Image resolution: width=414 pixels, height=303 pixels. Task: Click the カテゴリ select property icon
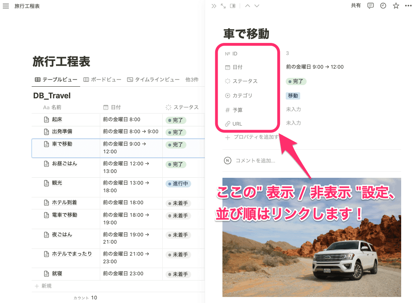[228, 96]
